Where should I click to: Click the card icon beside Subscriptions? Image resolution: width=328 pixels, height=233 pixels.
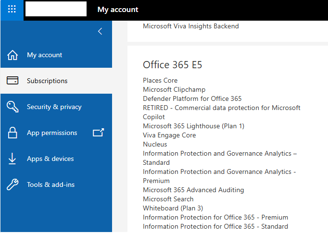[13, 80]
